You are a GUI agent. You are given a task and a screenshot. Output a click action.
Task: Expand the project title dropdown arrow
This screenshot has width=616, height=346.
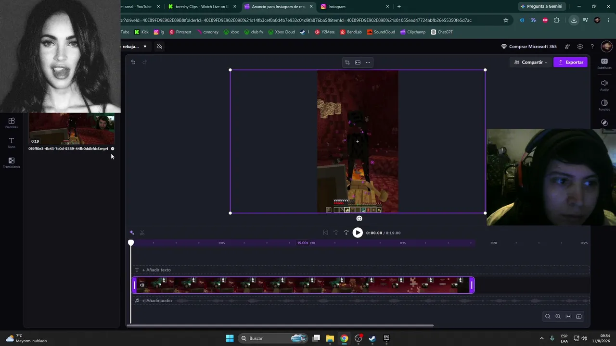click(x=145, y=47)
